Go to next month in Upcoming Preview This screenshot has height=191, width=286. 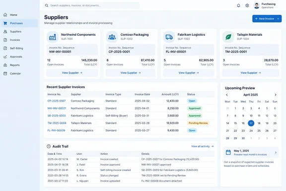(x=276, y=95)
